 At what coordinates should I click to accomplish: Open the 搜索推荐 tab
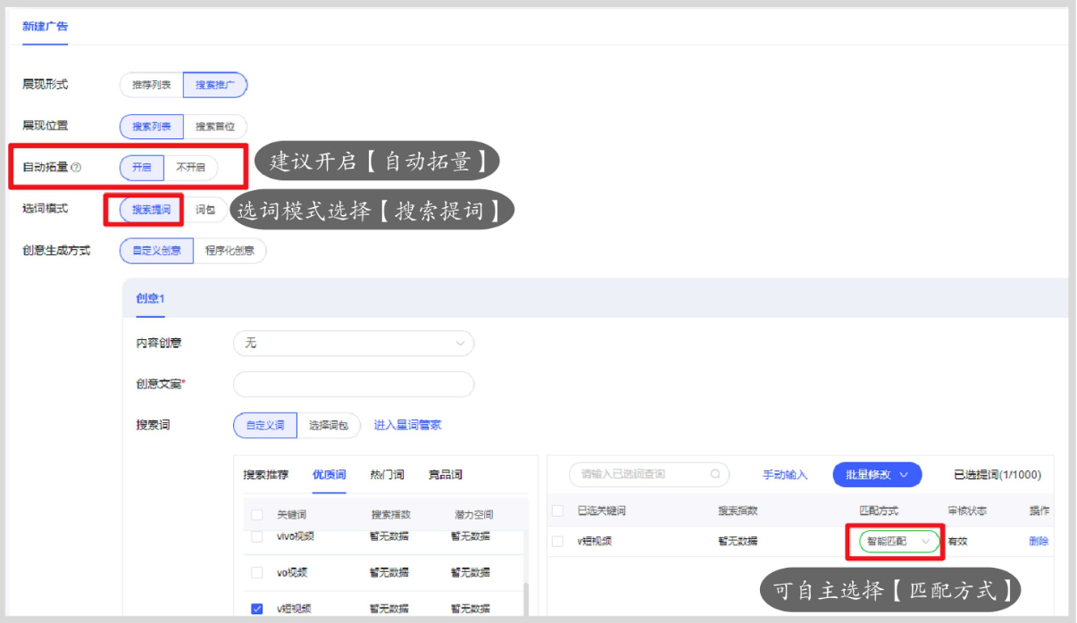[x=265, y=474]
